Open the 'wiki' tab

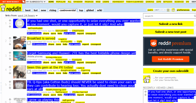[99, 10]
